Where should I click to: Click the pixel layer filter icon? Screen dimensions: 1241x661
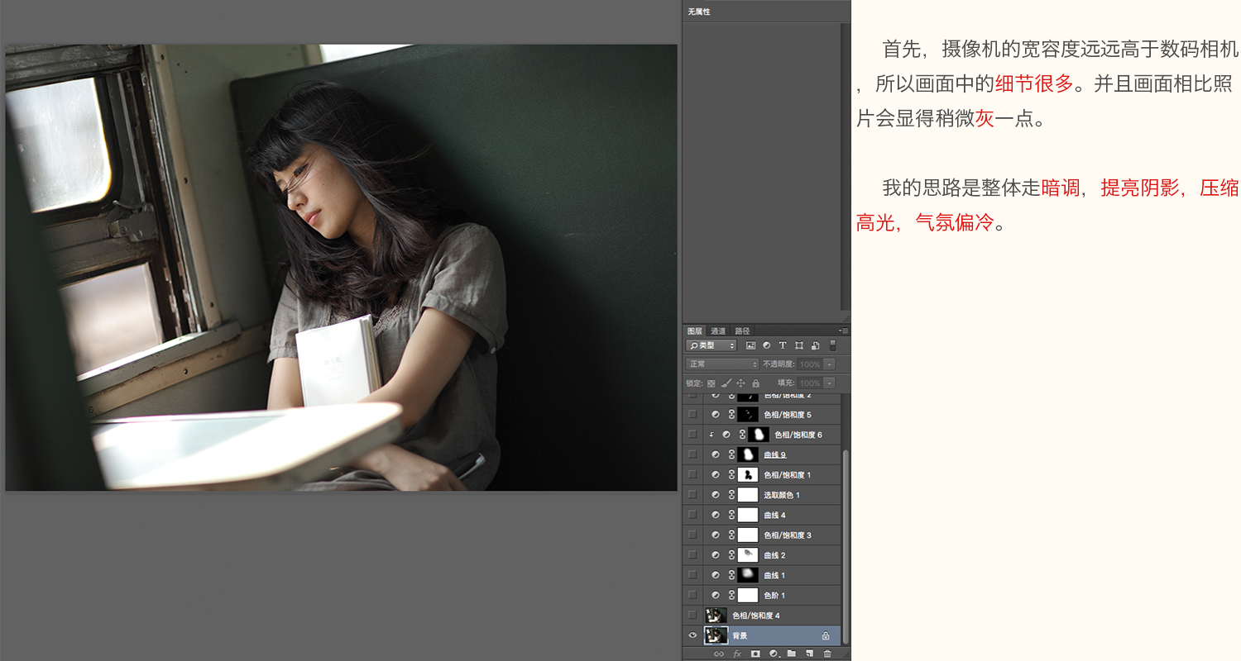point(750,345)
